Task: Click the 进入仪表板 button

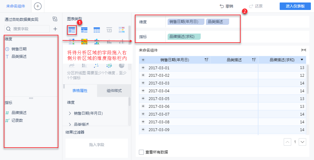Action: click(295, 6)
